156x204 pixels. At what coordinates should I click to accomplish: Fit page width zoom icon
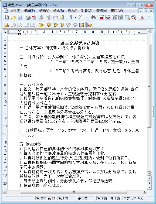pos(108,17)
